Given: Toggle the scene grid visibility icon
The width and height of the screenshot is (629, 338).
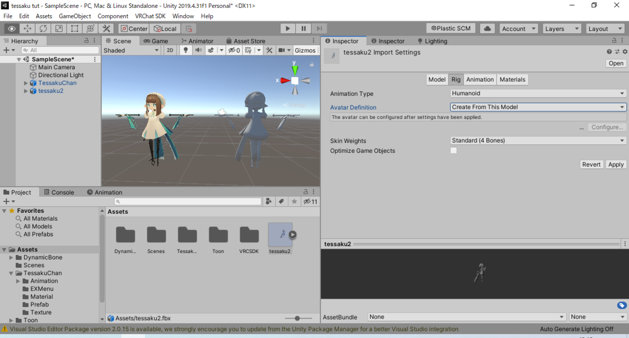Looking at the screenshot, I should click(x=248, y=50).
